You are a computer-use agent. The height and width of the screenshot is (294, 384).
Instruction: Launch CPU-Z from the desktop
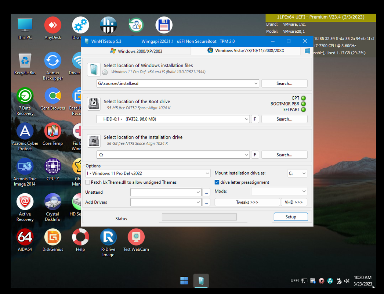[x=52, y=170]
